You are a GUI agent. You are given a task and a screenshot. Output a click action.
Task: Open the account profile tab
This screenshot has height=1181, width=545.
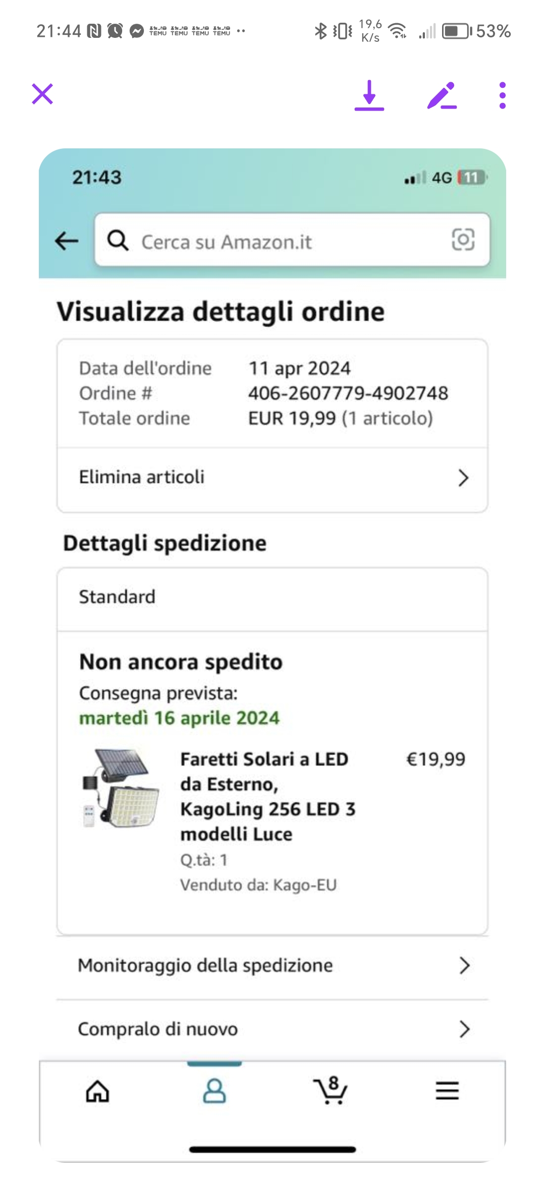pyautogui.click(x=214, y=1091)
